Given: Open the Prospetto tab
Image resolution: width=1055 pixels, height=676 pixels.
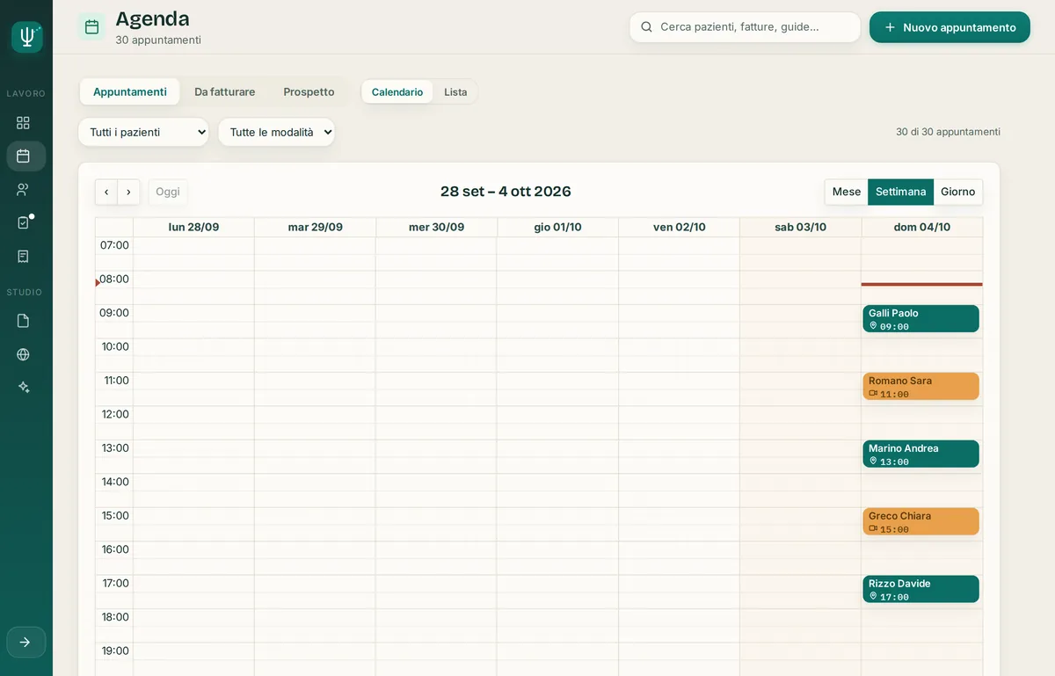Looking at the screenshot, I should [309, 91].
